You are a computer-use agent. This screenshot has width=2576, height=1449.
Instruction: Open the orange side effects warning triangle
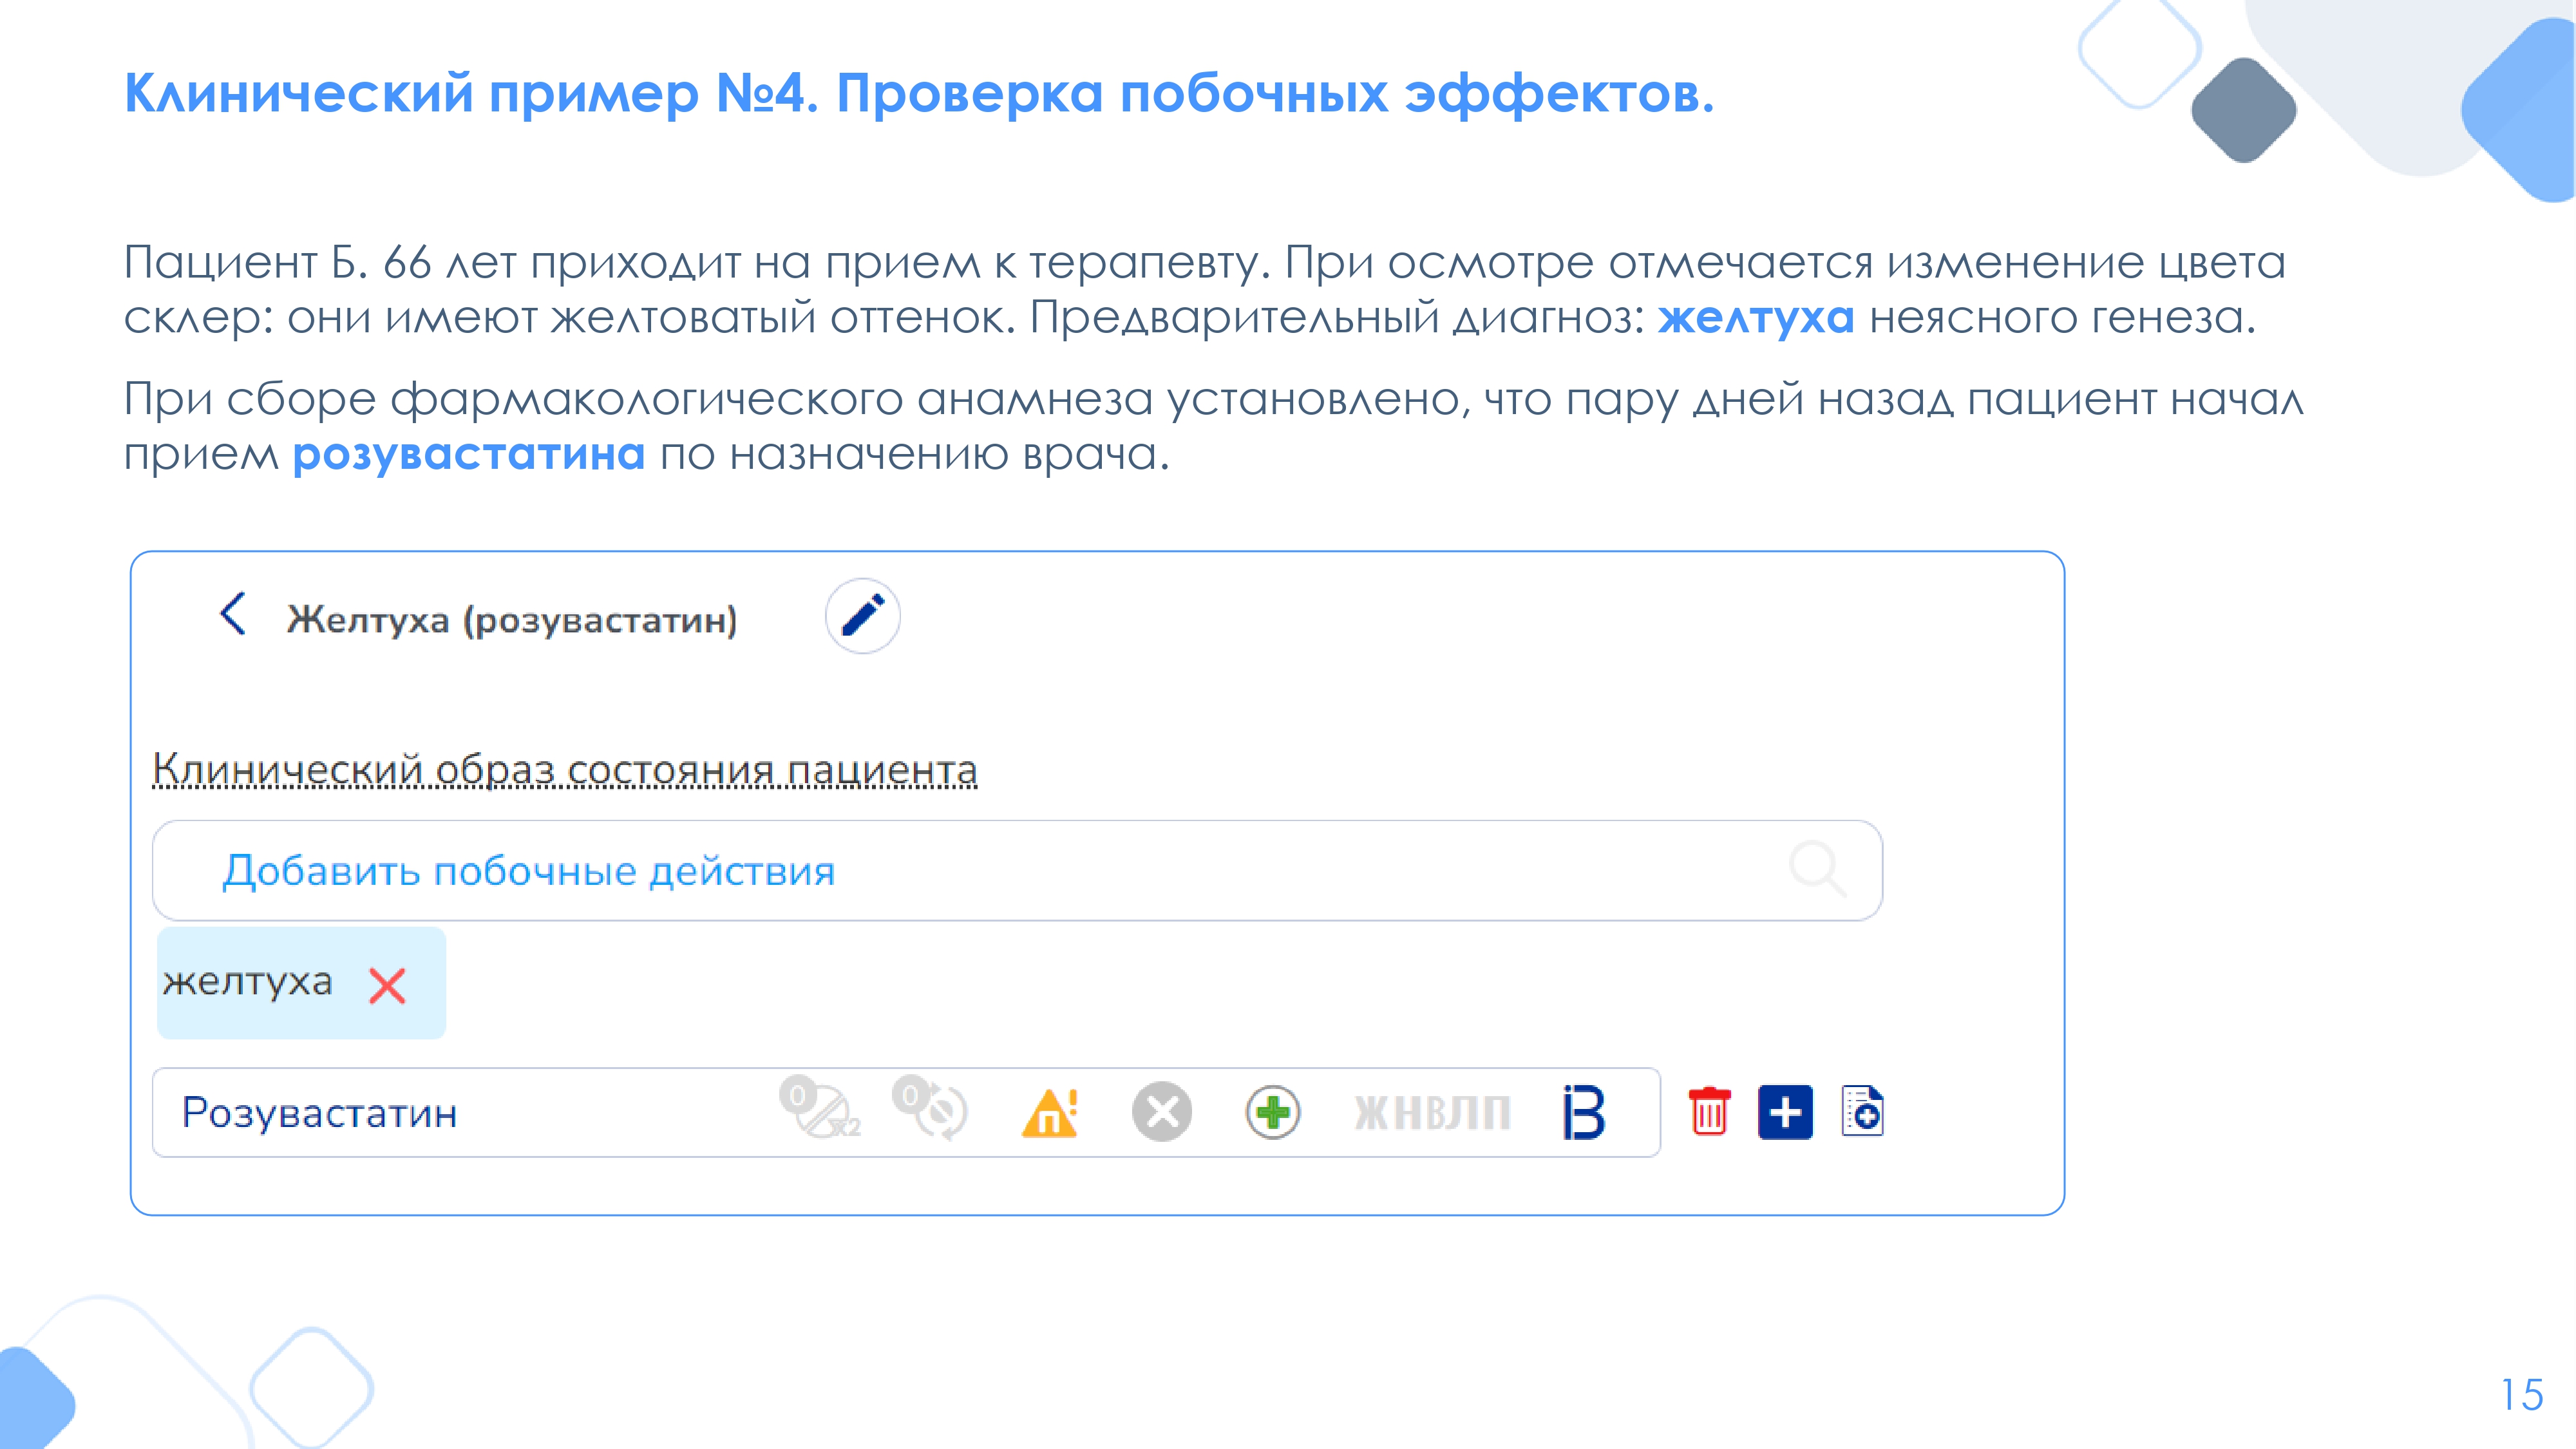point(1049,1112)
